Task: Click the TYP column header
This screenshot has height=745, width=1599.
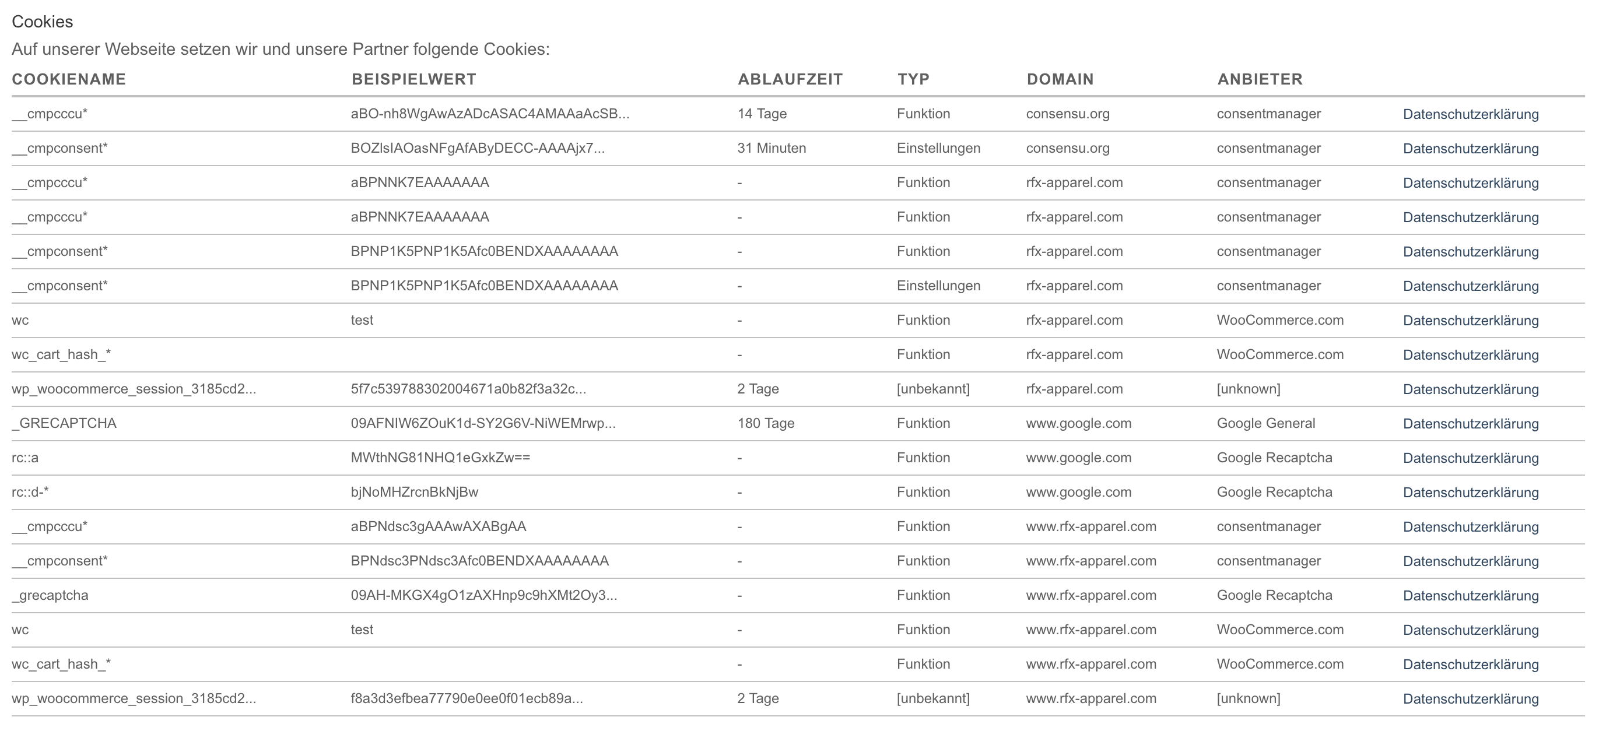Action: 913,79
